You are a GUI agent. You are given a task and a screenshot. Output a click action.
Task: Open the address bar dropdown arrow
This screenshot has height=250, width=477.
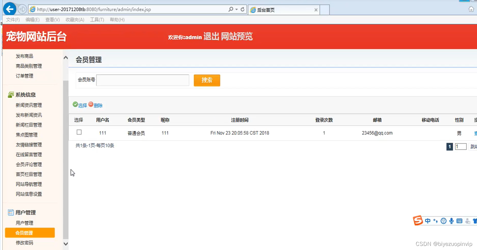[237, 9]
